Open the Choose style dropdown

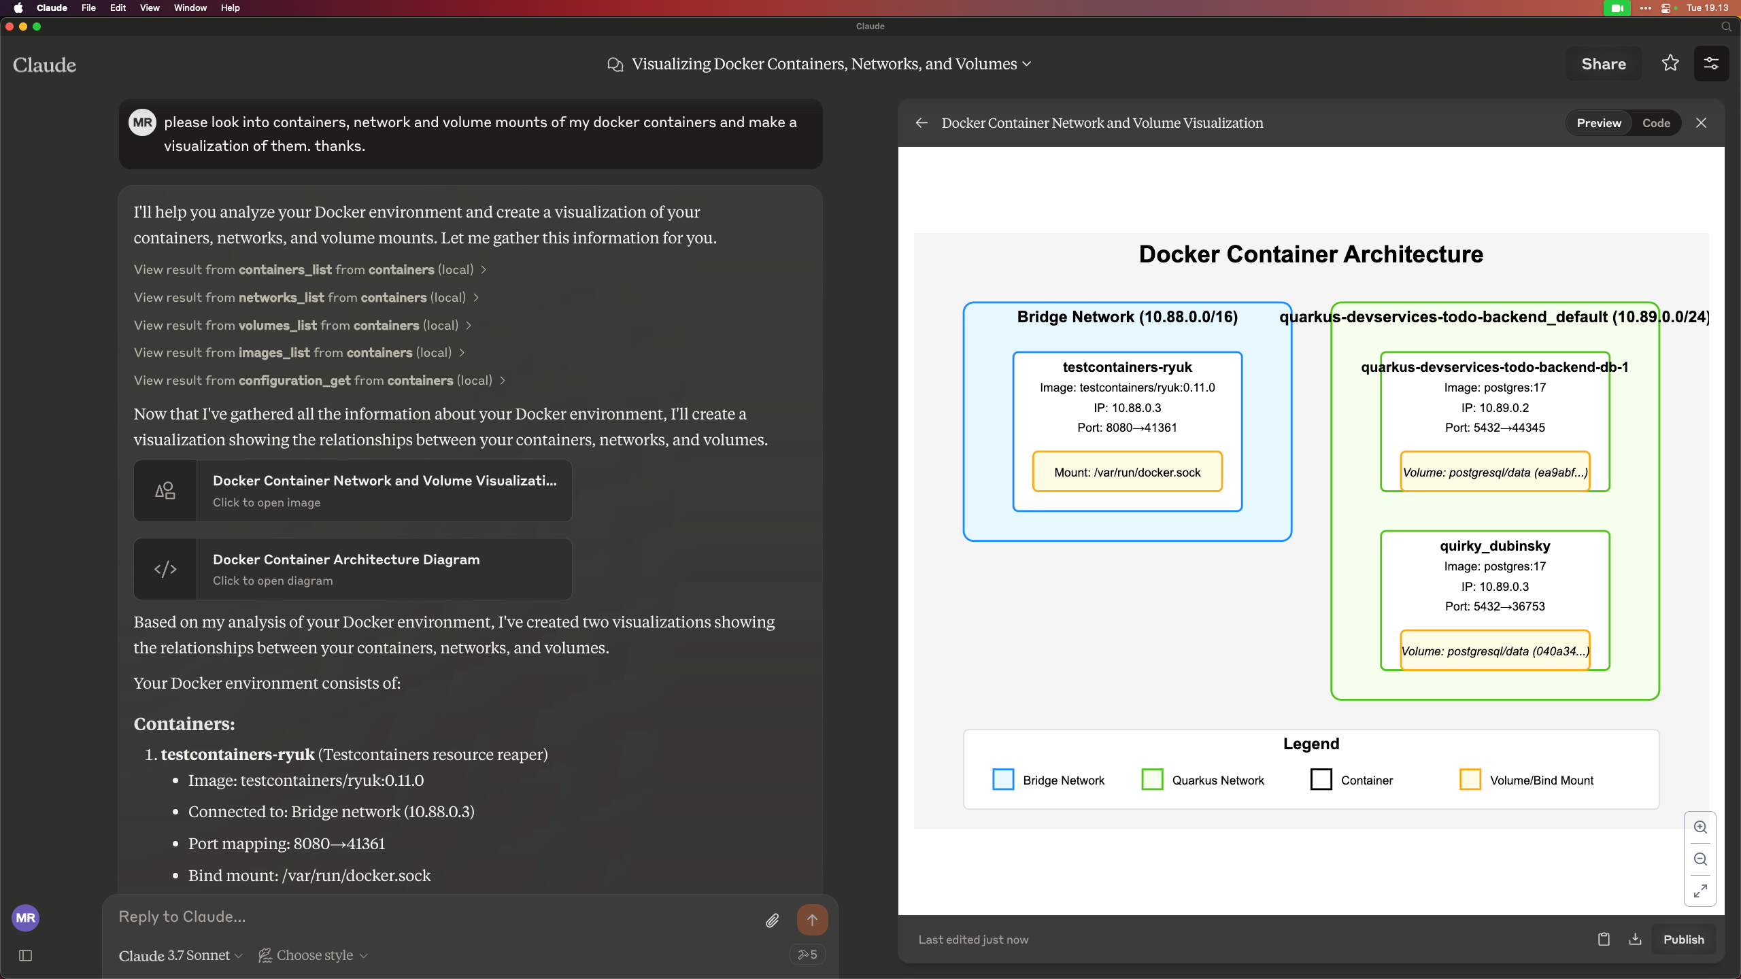(314, 956)
